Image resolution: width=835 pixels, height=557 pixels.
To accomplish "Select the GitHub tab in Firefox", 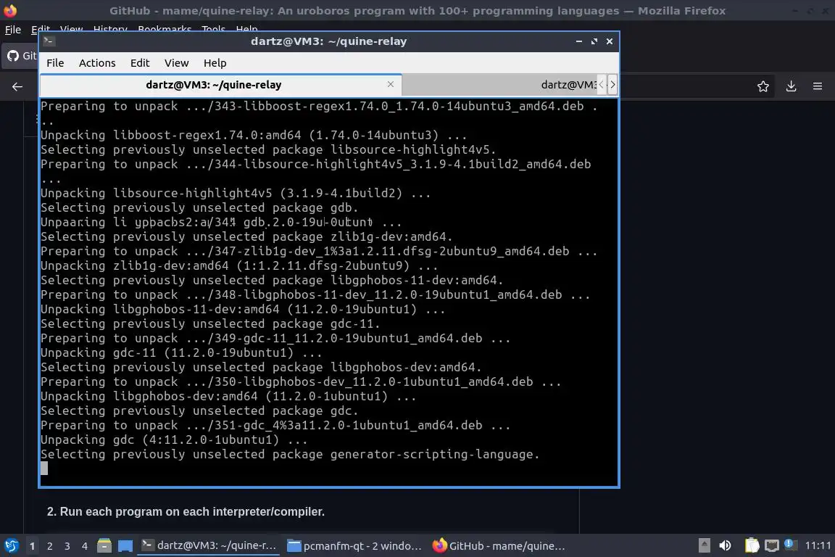I will (x=21, y=56).
